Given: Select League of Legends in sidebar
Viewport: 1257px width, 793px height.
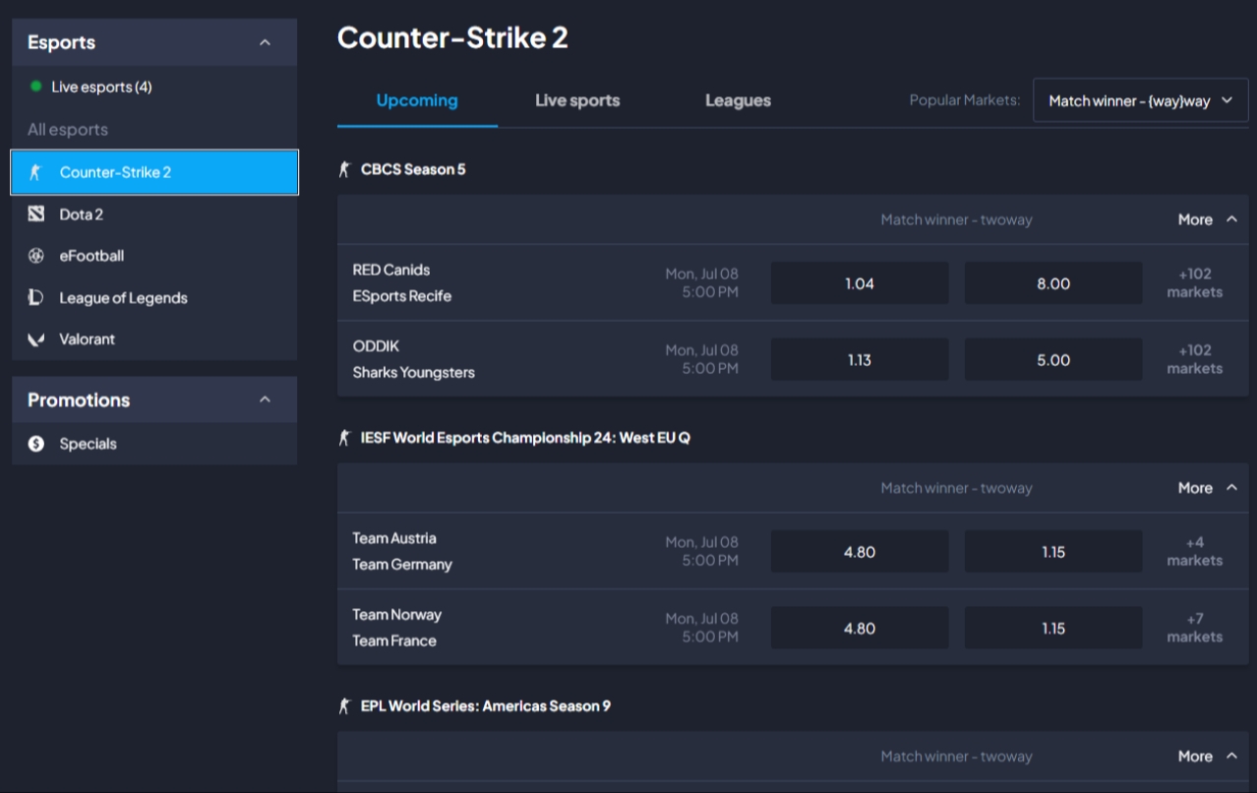Looking at the screenshot, I should tap(154, 297).
